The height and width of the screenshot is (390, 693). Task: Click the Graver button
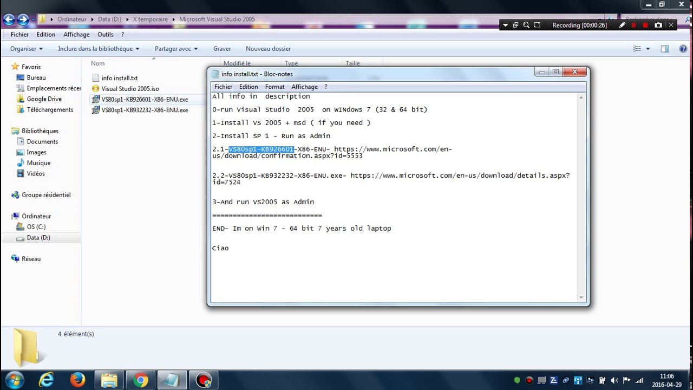[222, 49]
